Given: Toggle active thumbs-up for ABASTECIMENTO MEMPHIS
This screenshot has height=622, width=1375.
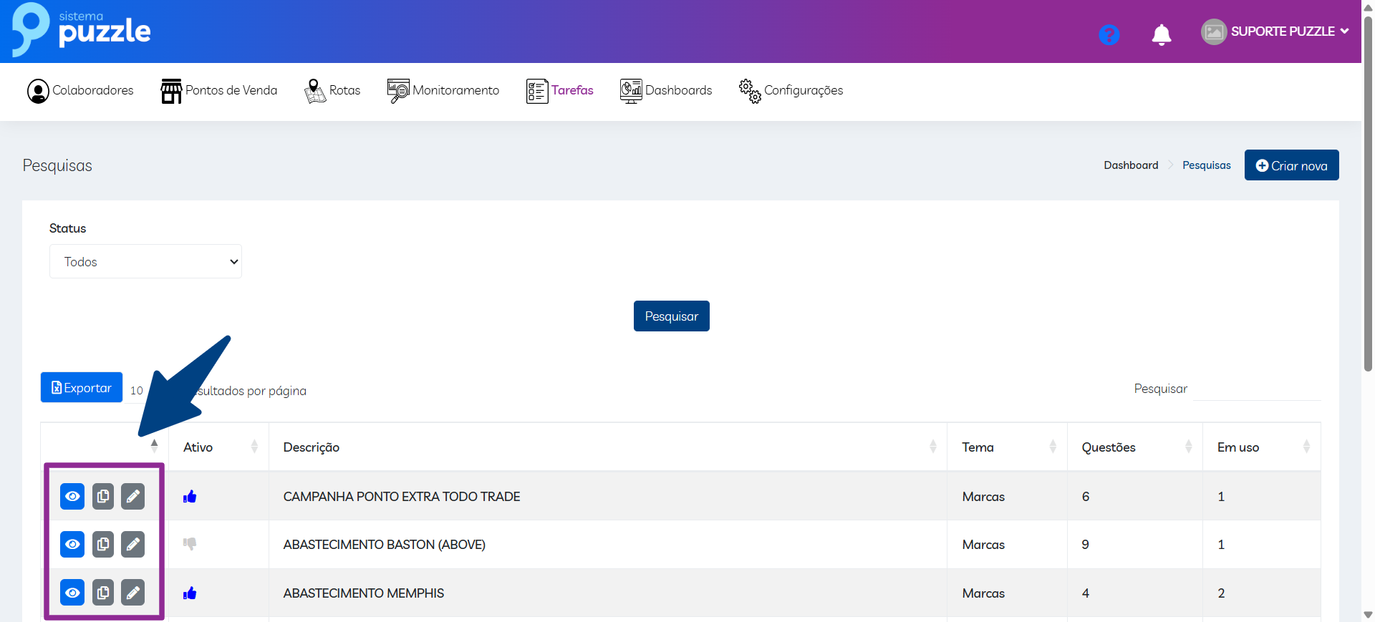Looking at the screenshot, I should [x=190, y=593].
